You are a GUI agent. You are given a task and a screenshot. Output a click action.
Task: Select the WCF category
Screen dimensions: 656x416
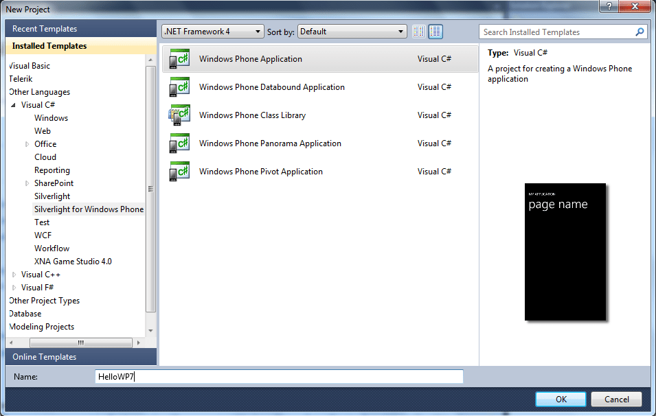tap(43, 235)
